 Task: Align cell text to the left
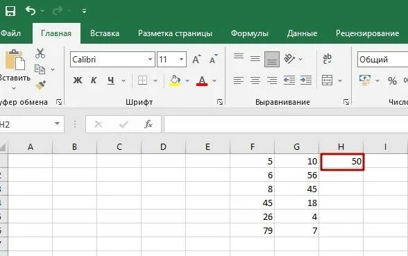coord(239,80)
